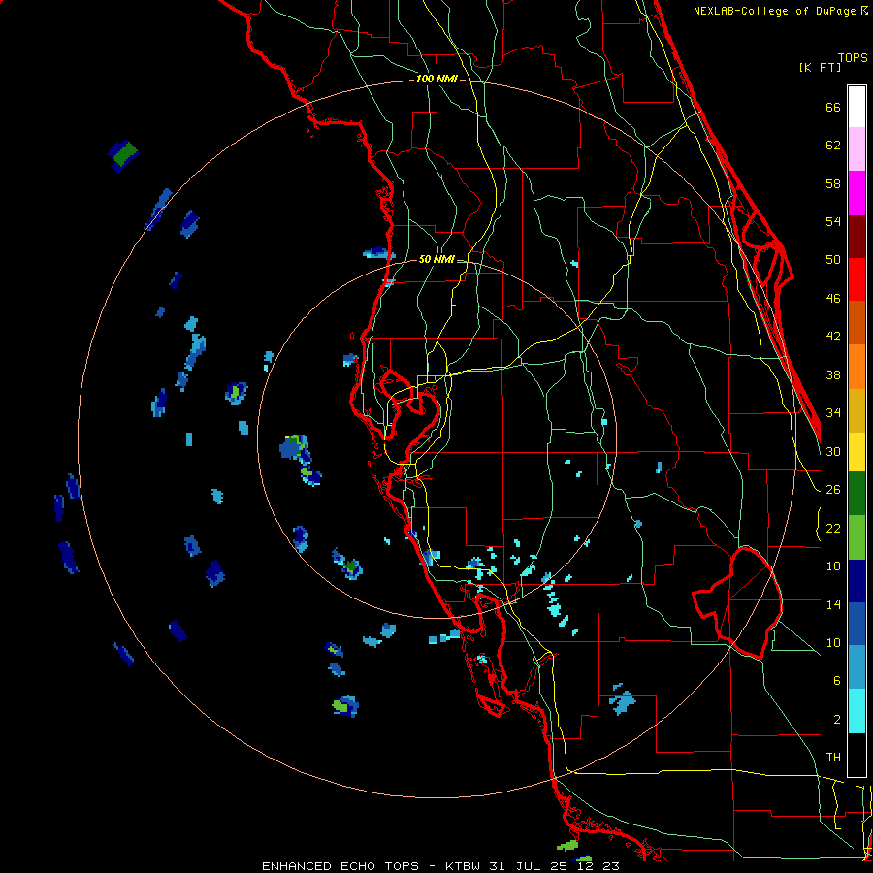Click the medium blue 10-14 kft legend swatch

click(x=857, y=624)
